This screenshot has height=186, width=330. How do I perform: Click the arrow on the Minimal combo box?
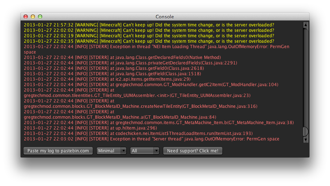tap(123, 151)
